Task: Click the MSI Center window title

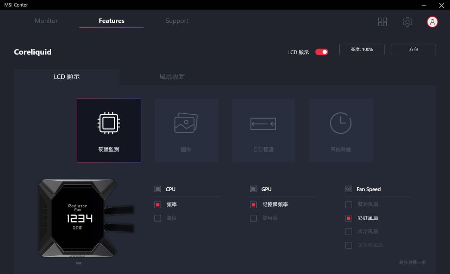Action: (x=16, y=5)
